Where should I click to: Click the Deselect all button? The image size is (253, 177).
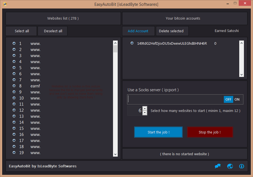(53, 31)
